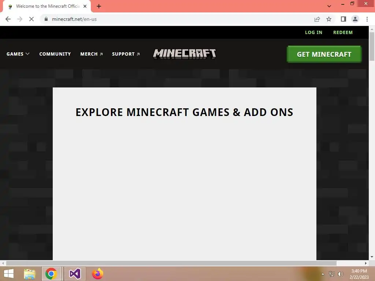
Task: Click the scroll down arrow on vertical scrollbar
Action: coord(372,257)
